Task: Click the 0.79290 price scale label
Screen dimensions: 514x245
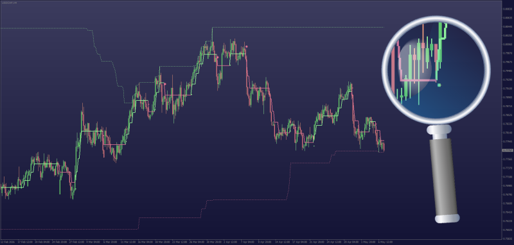Action: 508,80
